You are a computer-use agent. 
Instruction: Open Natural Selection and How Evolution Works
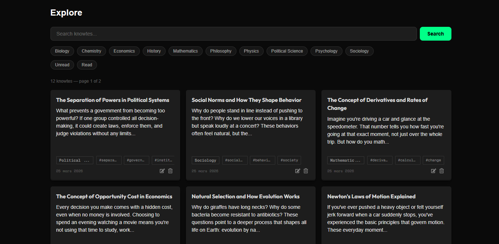[246, 197]
